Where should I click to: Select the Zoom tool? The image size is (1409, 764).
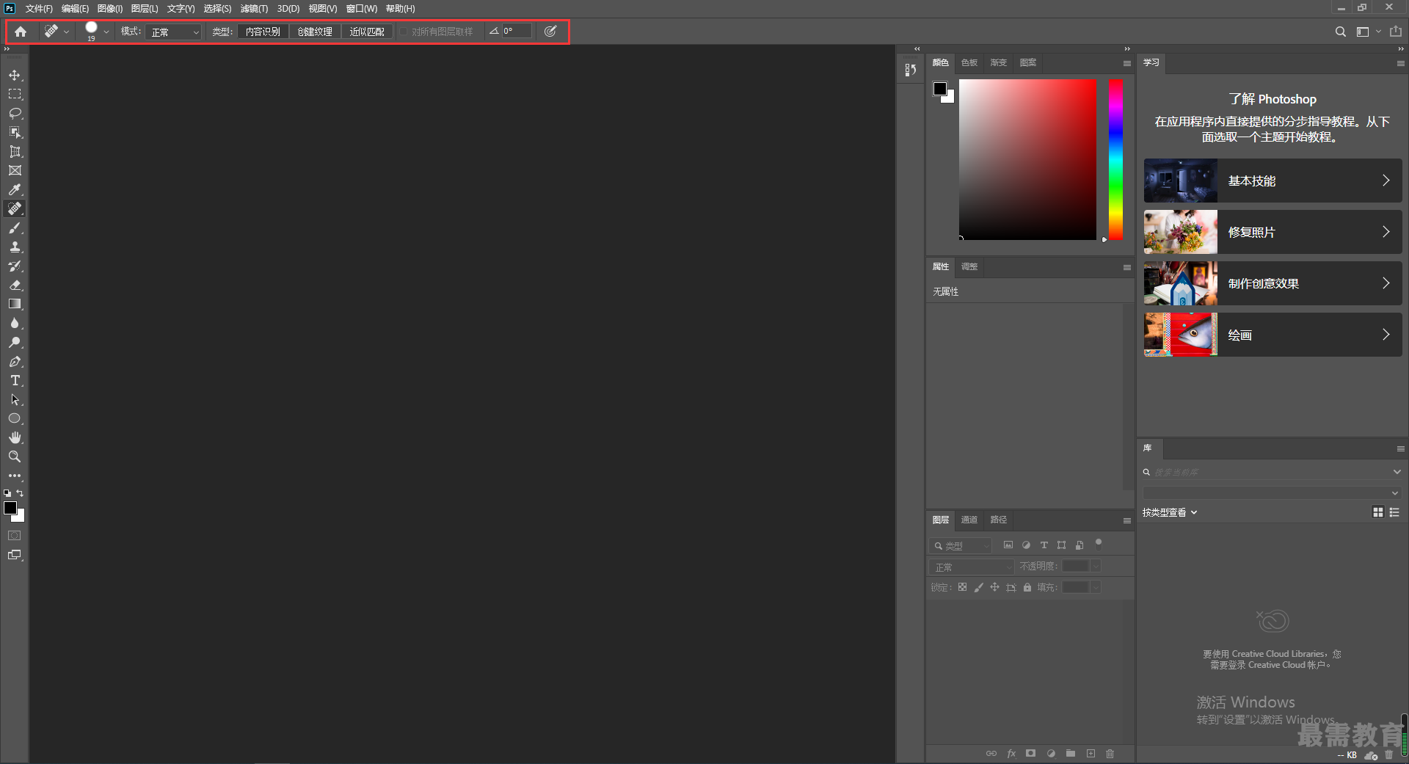[15, 456]
